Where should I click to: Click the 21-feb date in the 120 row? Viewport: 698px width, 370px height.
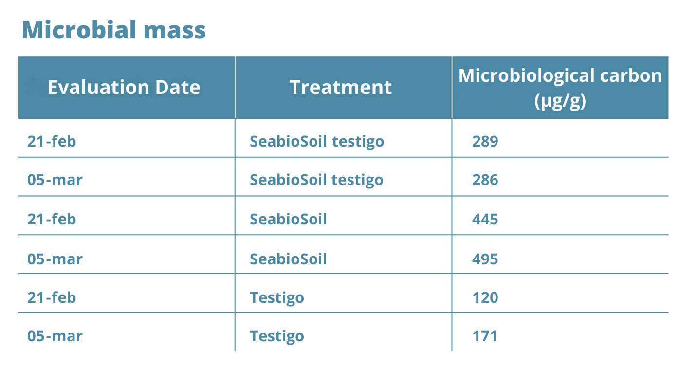click(52, 297)
